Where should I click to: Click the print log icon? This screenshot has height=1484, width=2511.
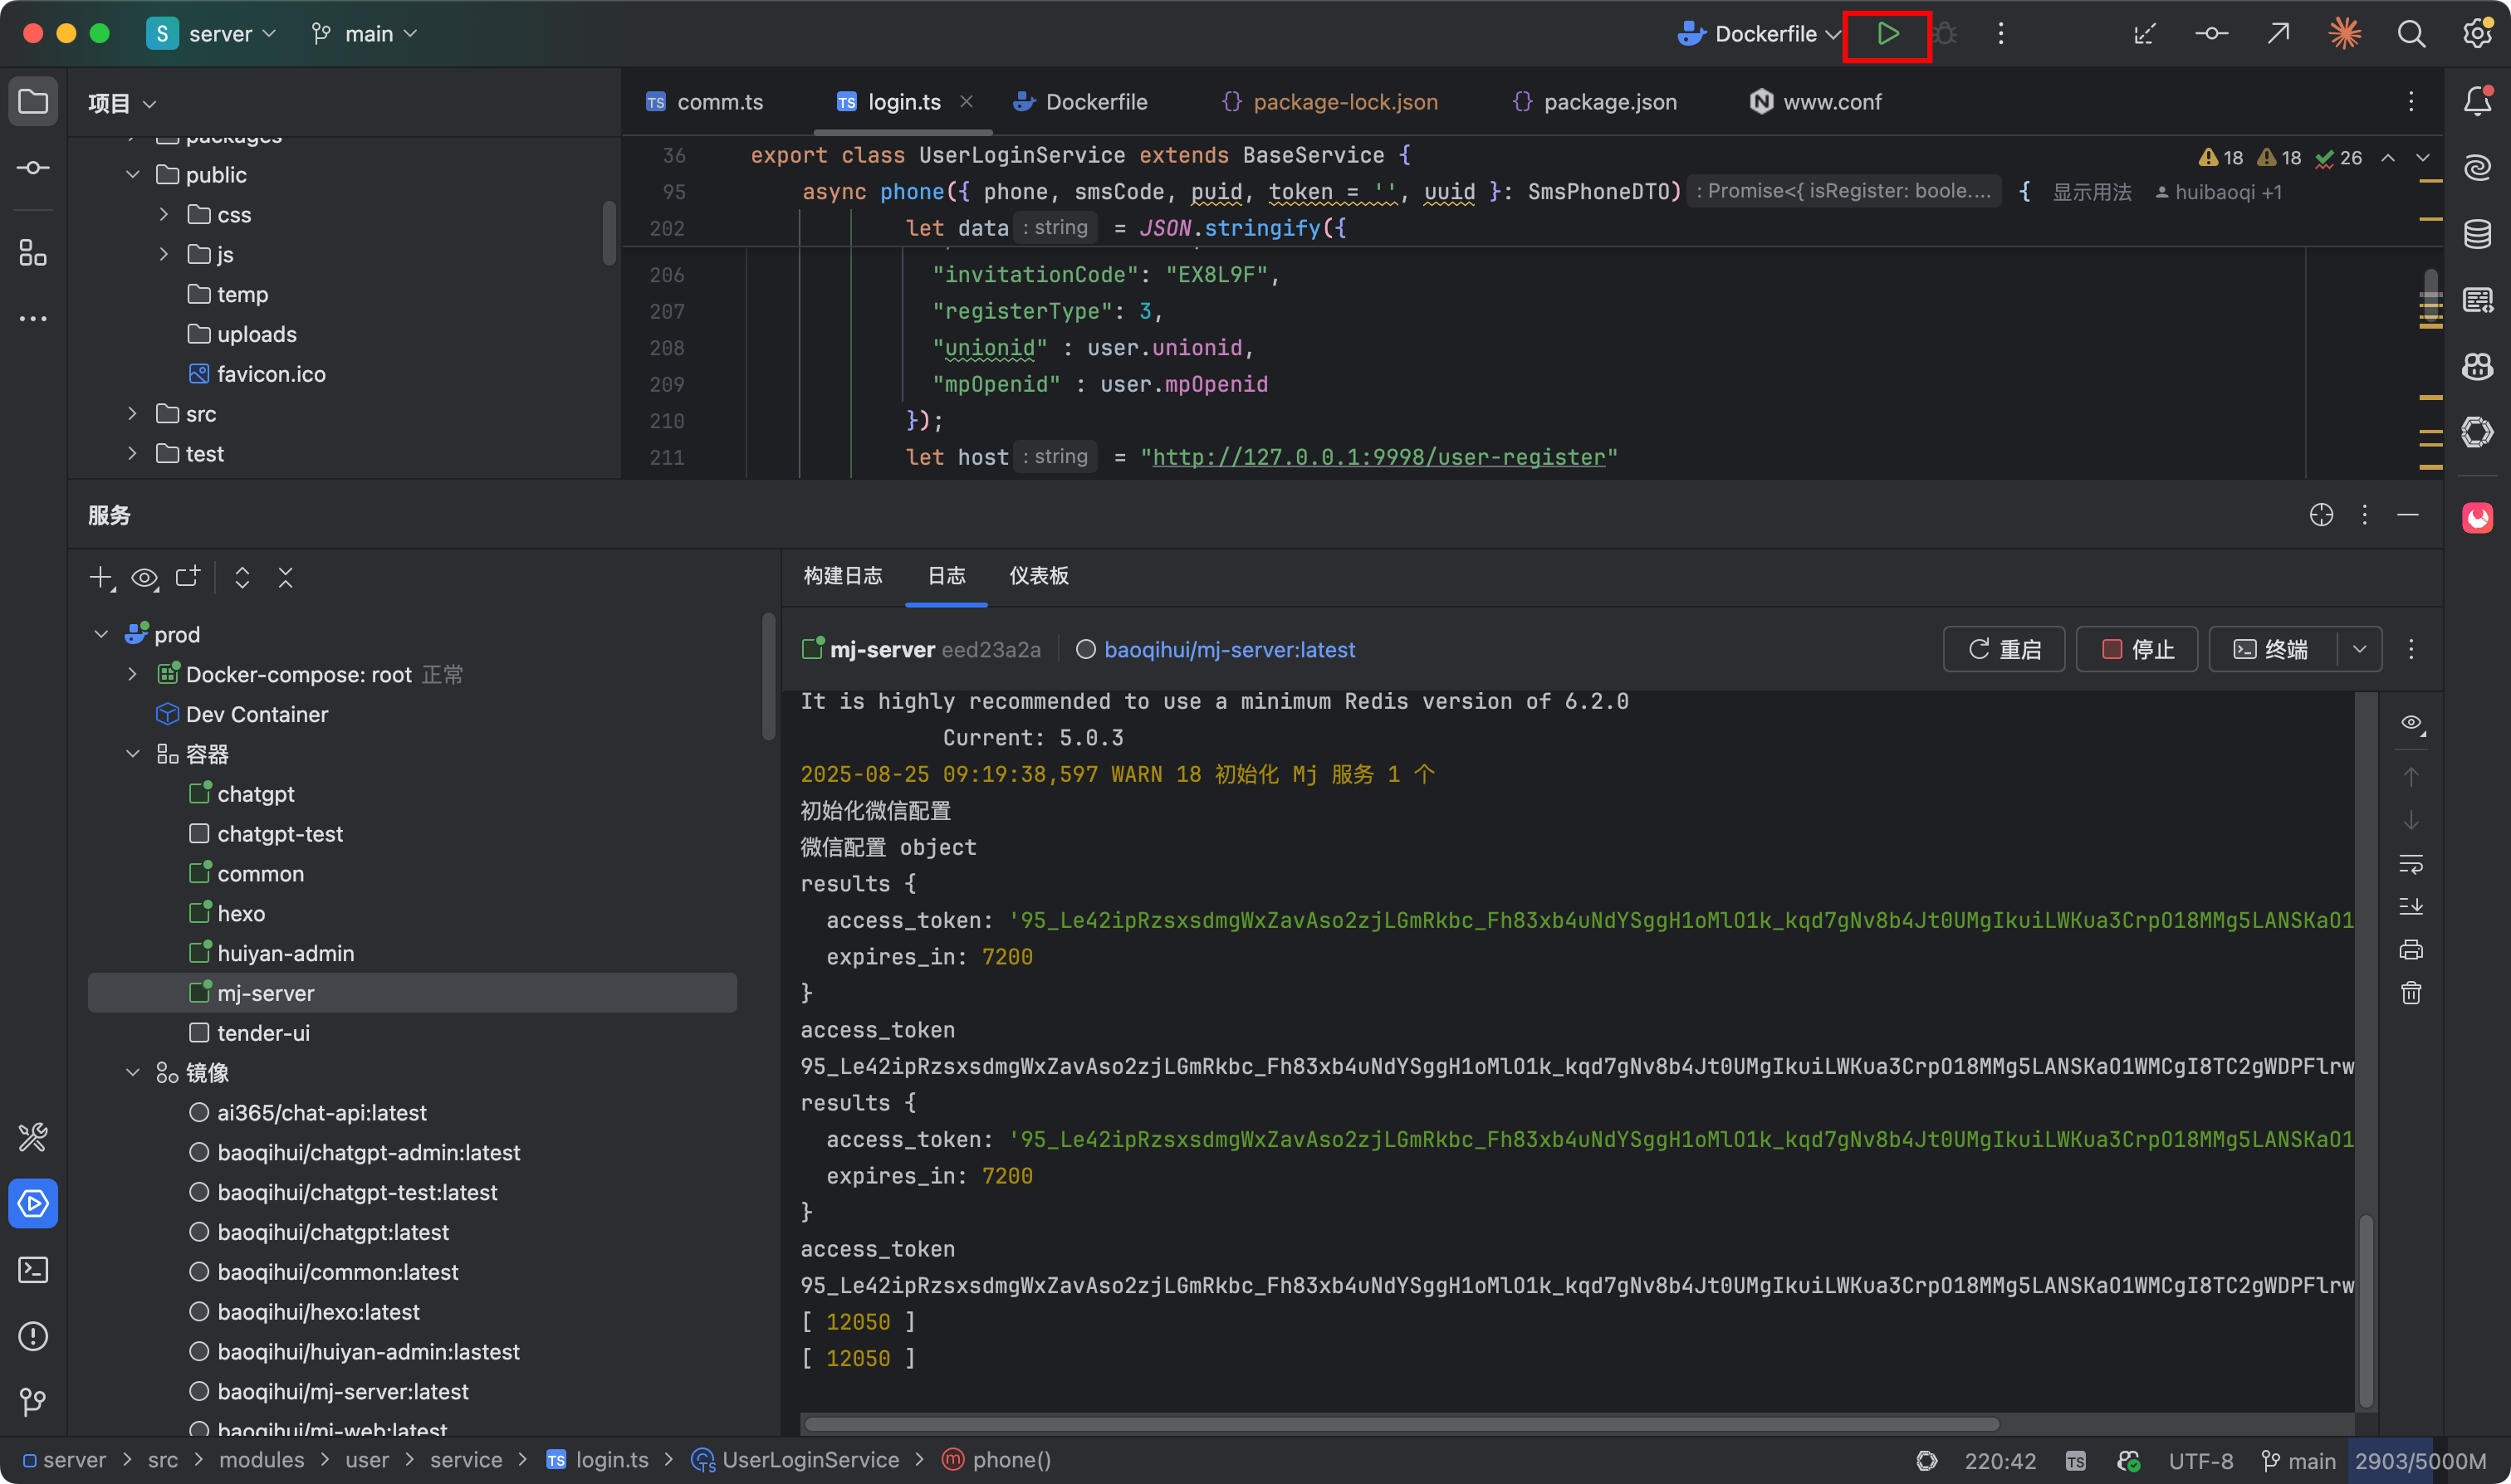(2411, 949)
